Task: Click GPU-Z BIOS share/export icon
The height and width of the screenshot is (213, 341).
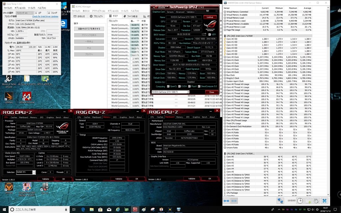Action: [x=204, y=34]
